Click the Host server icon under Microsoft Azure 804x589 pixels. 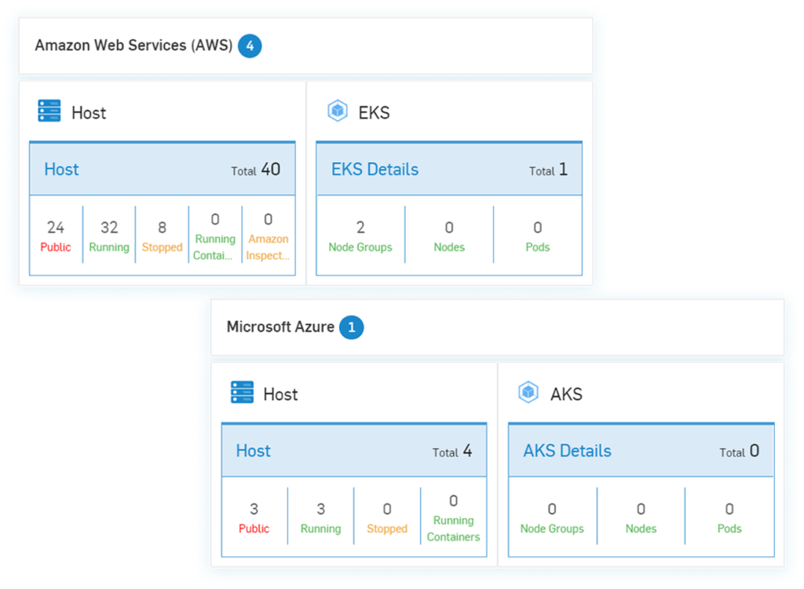point(242,393)
